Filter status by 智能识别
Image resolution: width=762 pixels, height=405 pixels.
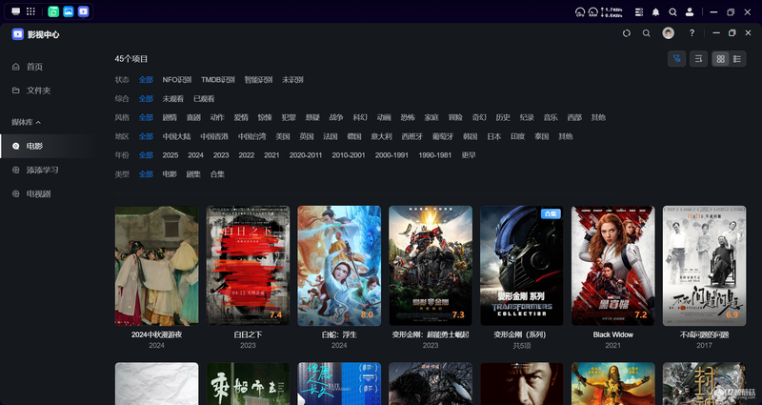258,80
